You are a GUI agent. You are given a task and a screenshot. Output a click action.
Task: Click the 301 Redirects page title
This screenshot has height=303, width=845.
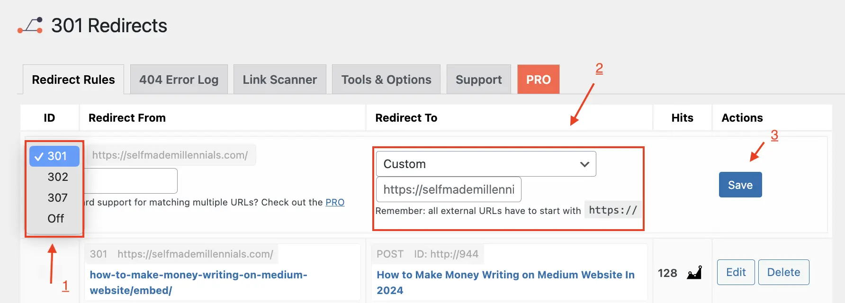click(x=109, y=26)
